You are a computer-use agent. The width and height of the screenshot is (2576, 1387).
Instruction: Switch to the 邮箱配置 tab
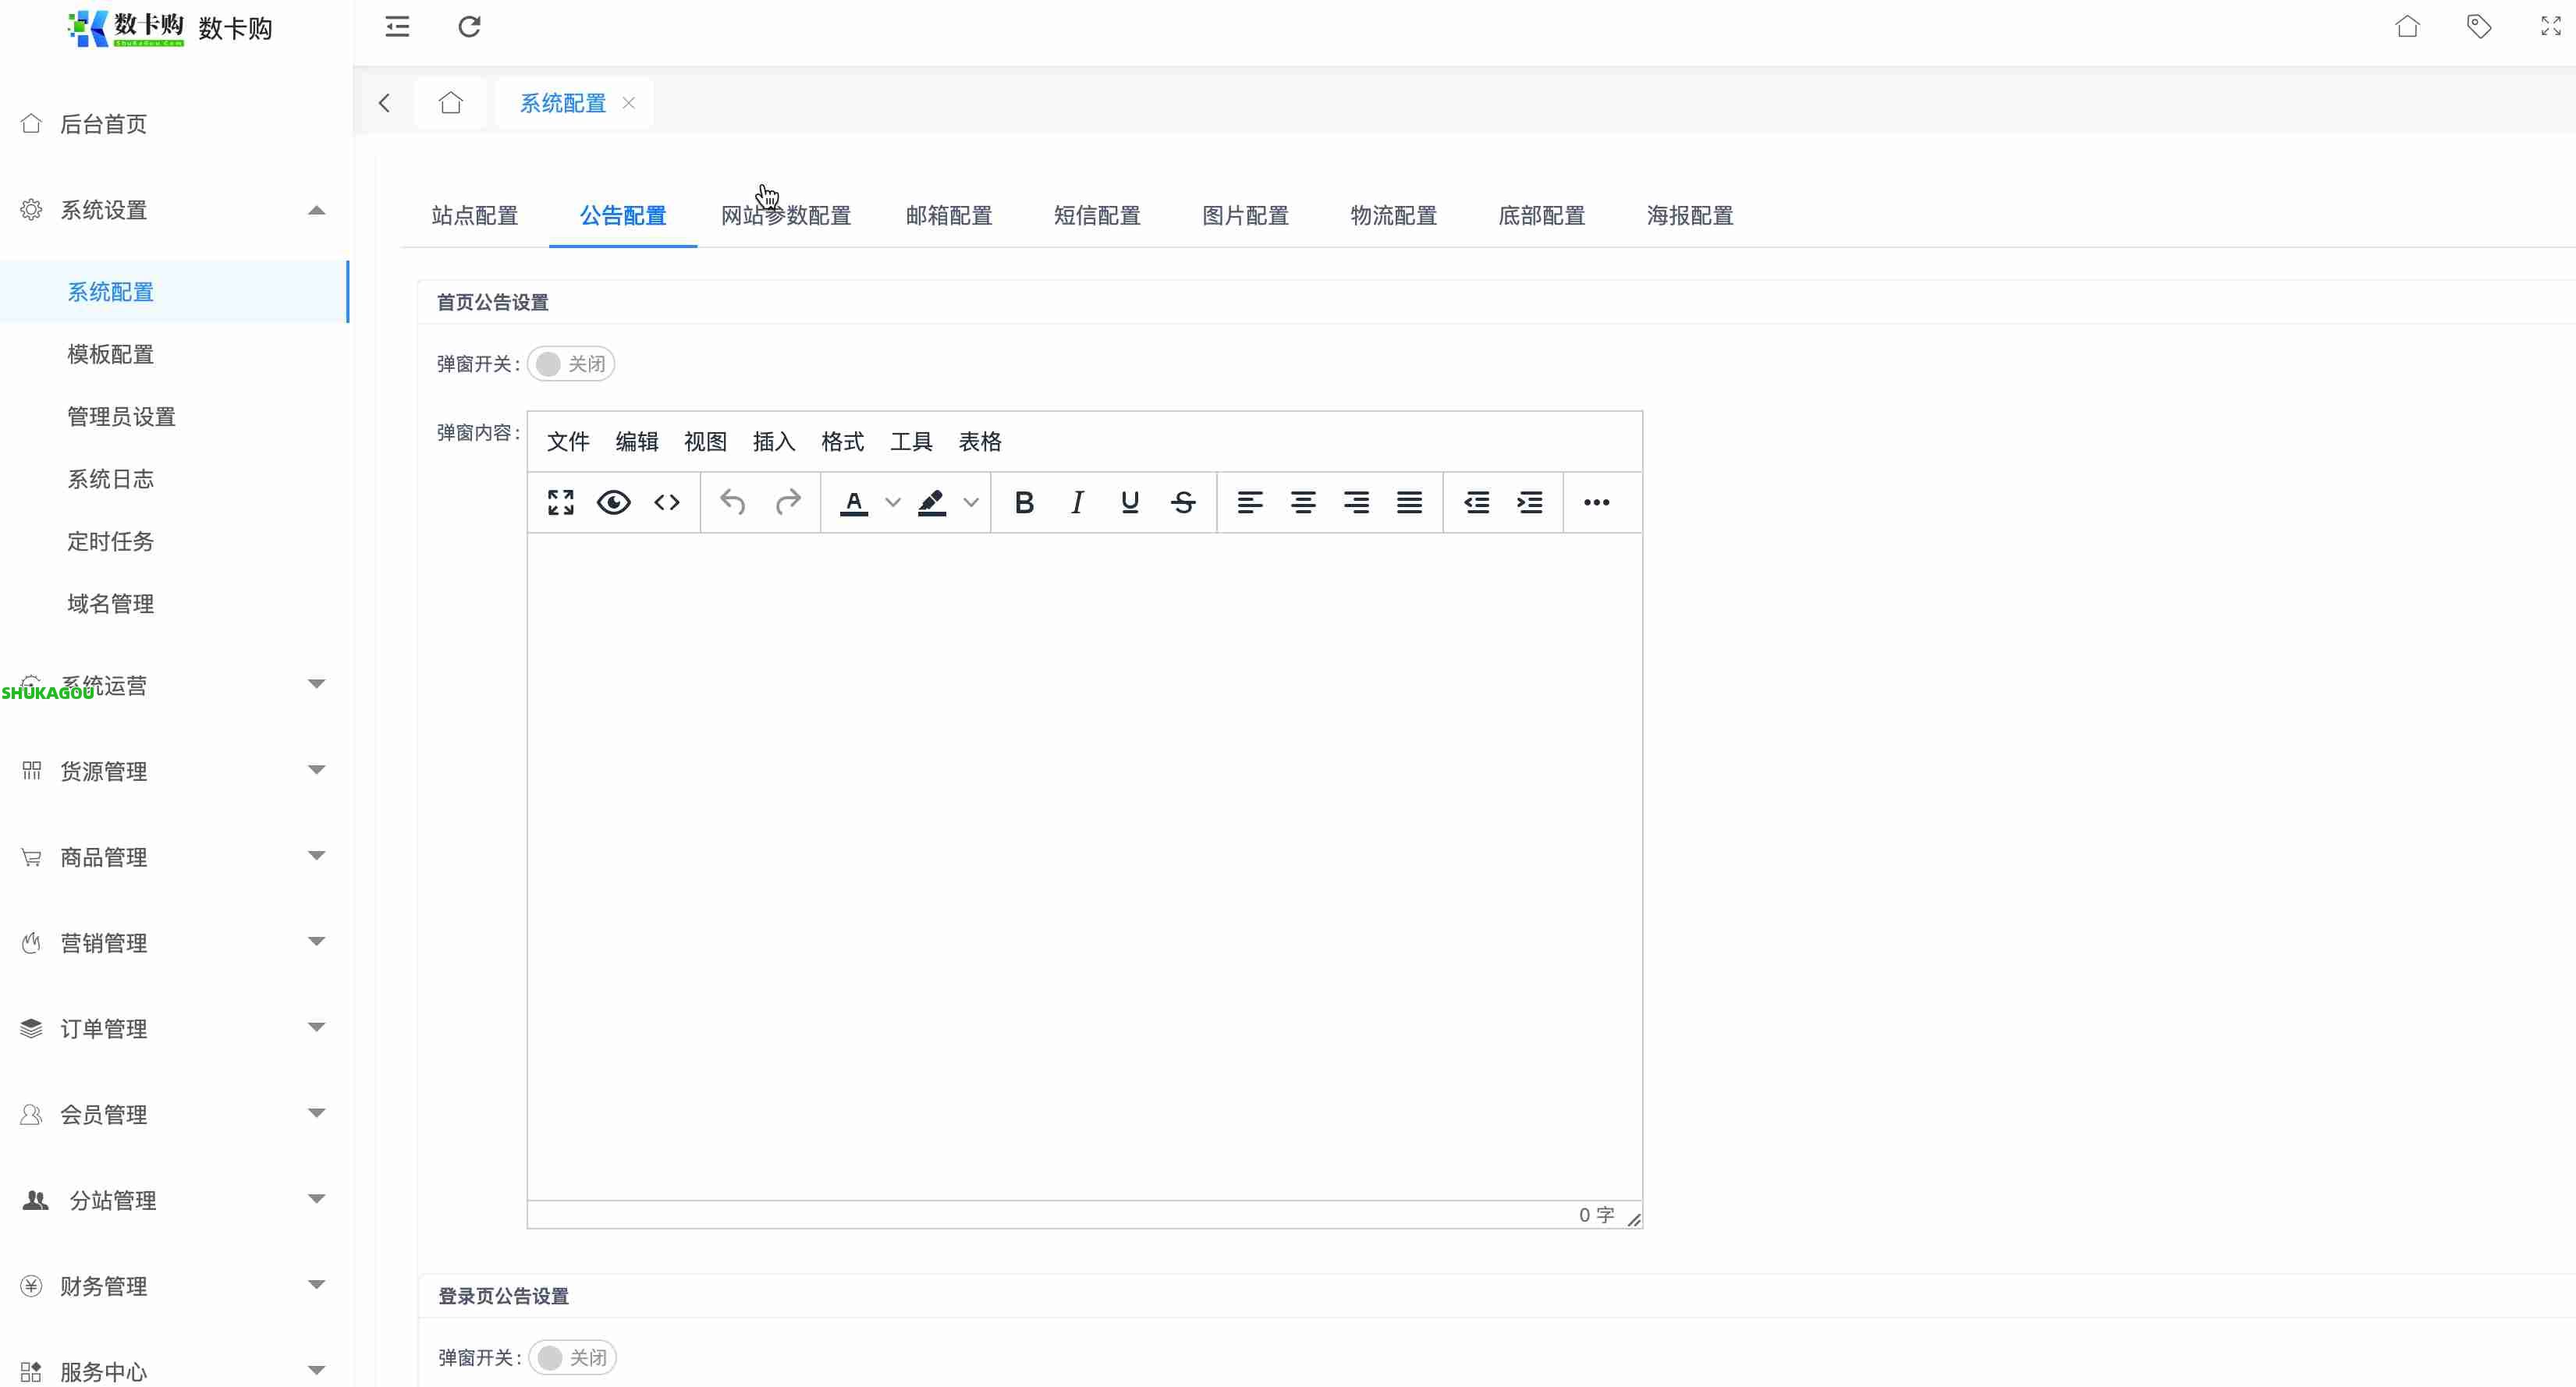click(x=948, y=215)
